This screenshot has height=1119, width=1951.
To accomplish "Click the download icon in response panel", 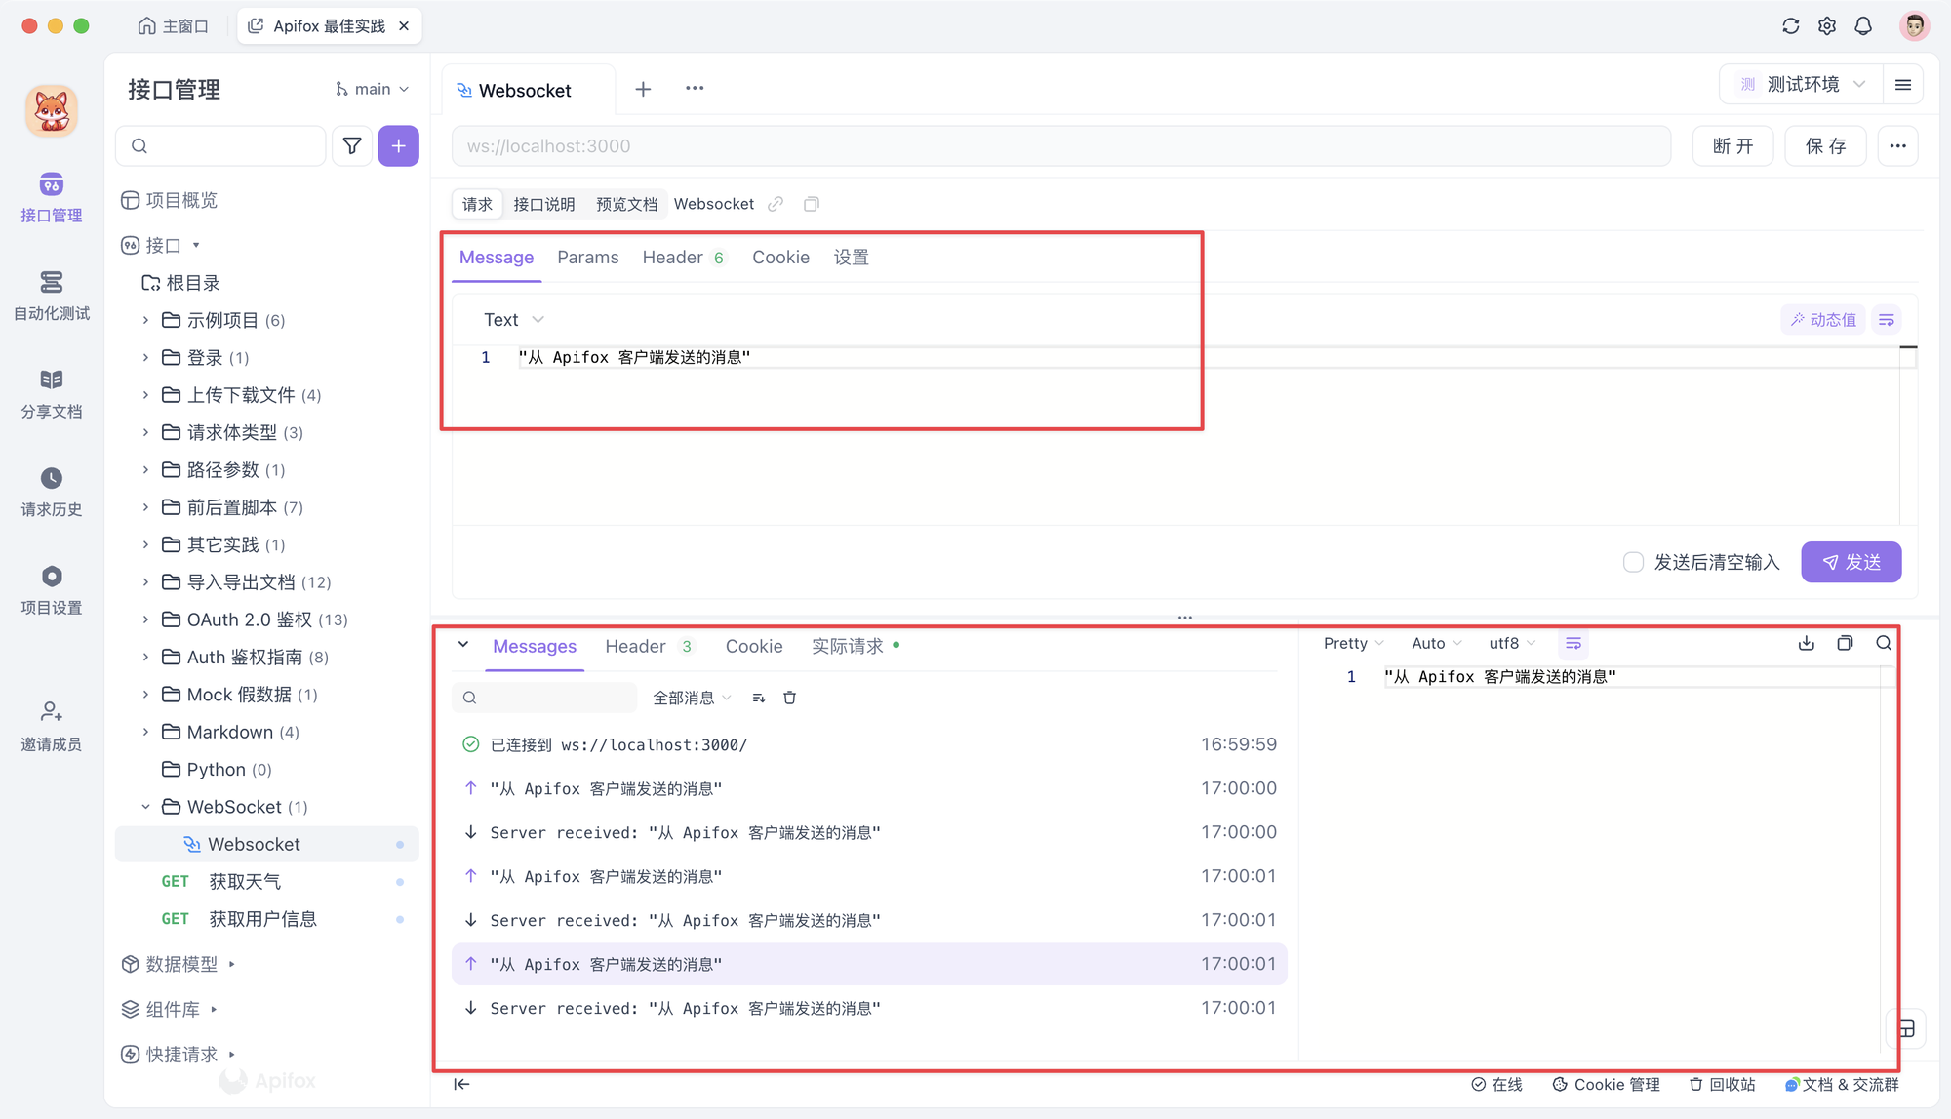I will (x=1807, y=645).
